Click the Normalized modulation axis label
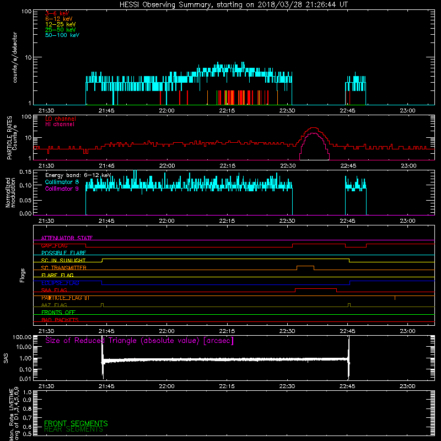The image size is (441, 441). 10,192
